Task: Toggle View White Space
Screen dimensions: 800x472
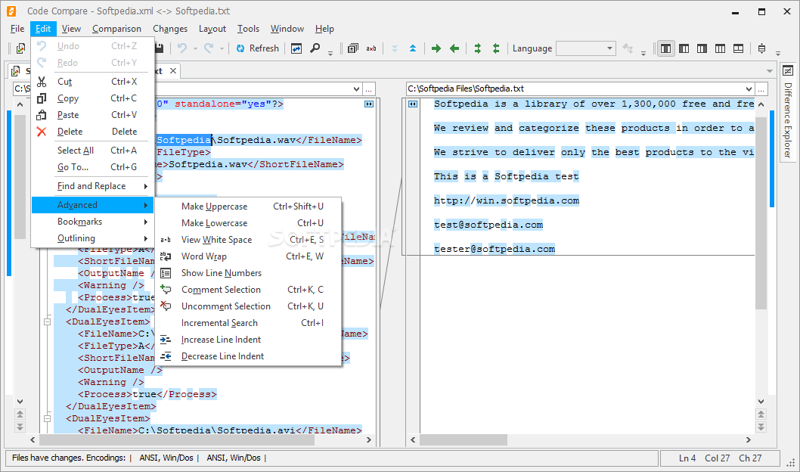Action: click(x=248, y=239)
